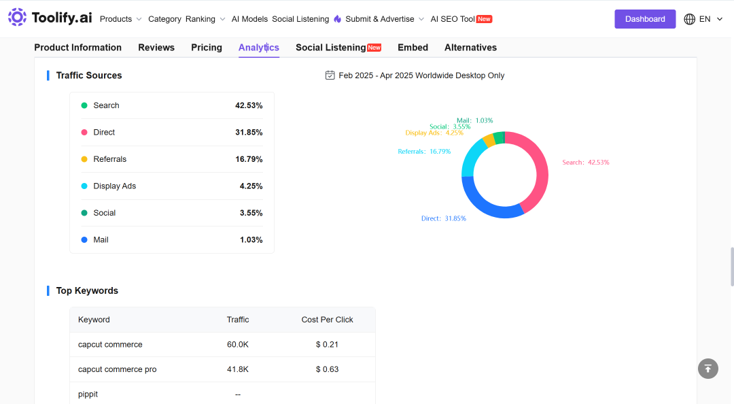Click the pippit keyword cell
The height and width of the screenshot is (404, 734).
pos(88,394)
